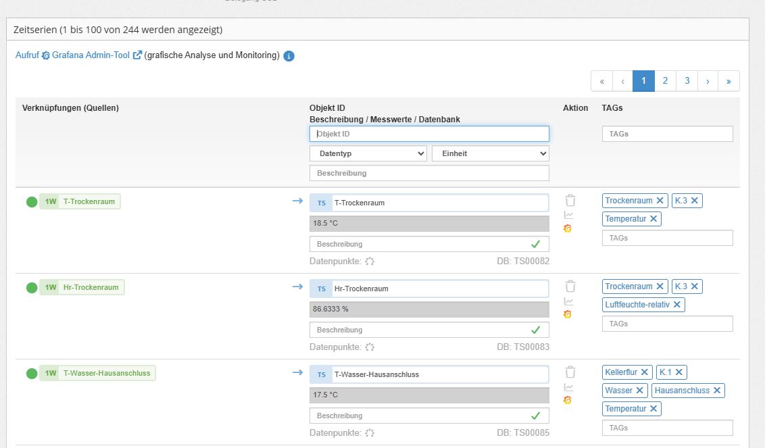Click green checkmark in T-Wasser-Hausanschluss description
The height and width of the screenshot is (448, 765).
(x=536, y=416)
